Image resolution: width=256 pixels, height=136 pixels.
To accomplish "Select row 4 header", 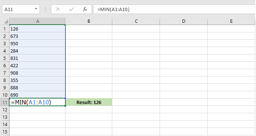I will point(4,51).
